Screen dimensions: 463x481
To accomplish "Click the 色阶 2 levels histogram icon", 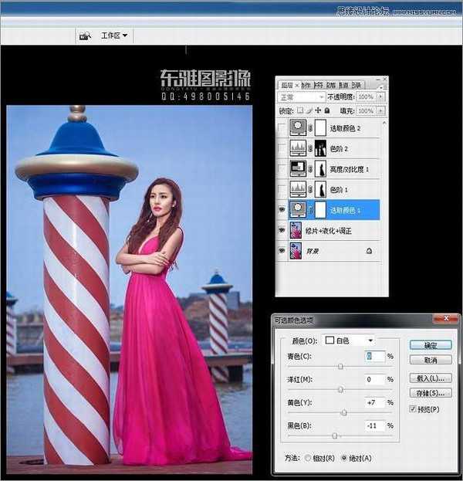I will (298, 148).
